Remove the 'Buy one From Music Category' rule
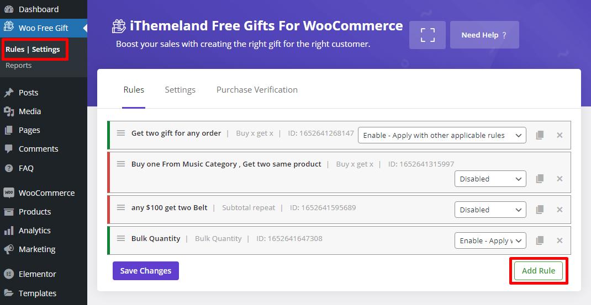The image size is (591, 305). click(x=560, y=179)
